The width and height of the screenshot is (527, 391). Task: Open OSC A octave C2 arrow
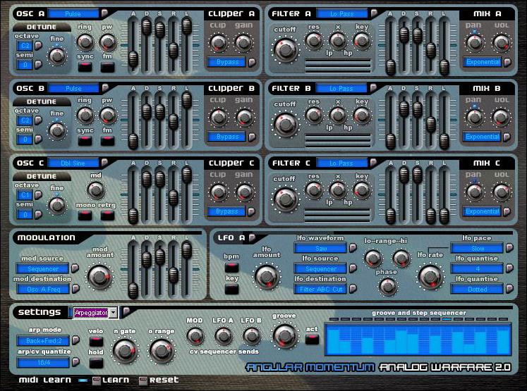[38, 45]
